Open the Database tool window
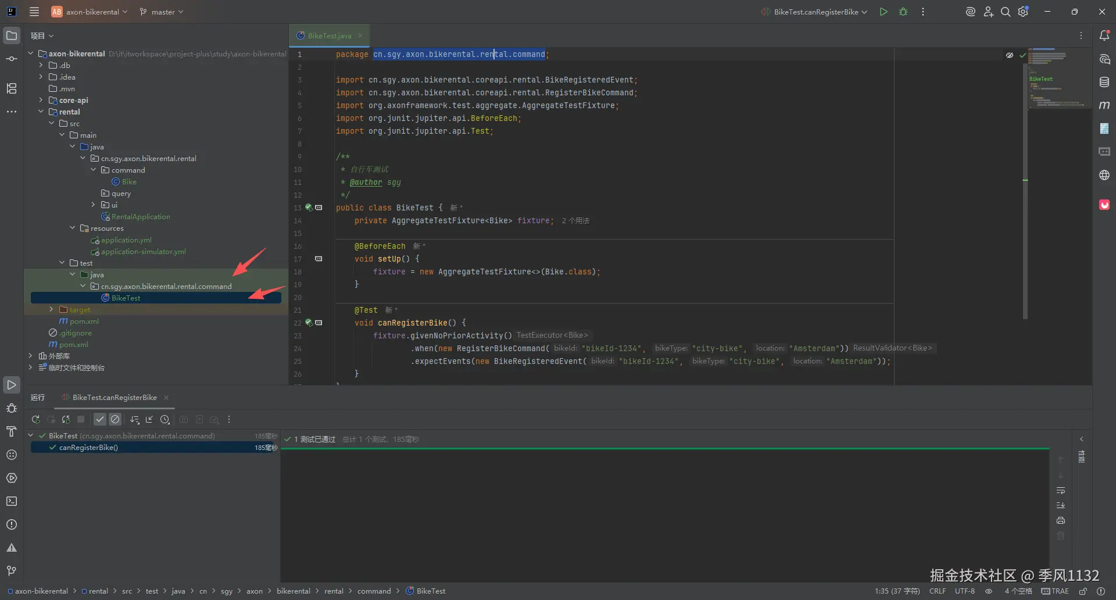 pos(1104,82)
